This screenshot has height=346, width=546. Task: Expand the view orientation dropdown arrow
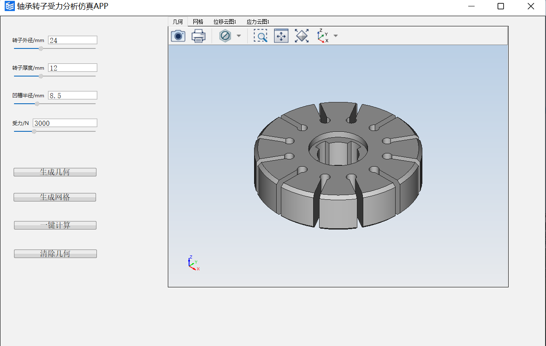click(x=336, y=36)
